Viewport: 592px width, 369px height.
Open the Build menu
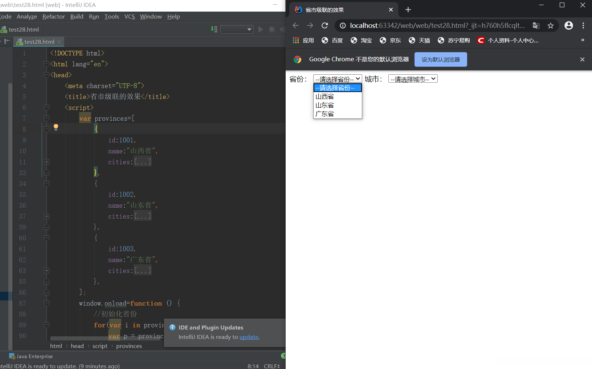(77, 16)
